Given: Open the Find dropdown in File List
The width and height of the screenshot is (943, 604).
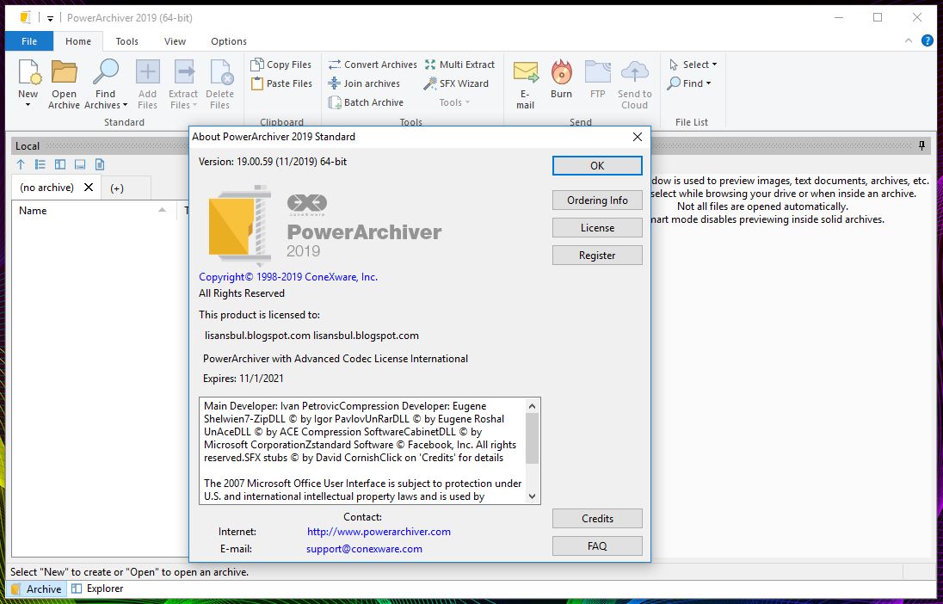Looking at the screenshot, I should click(690, 83).
